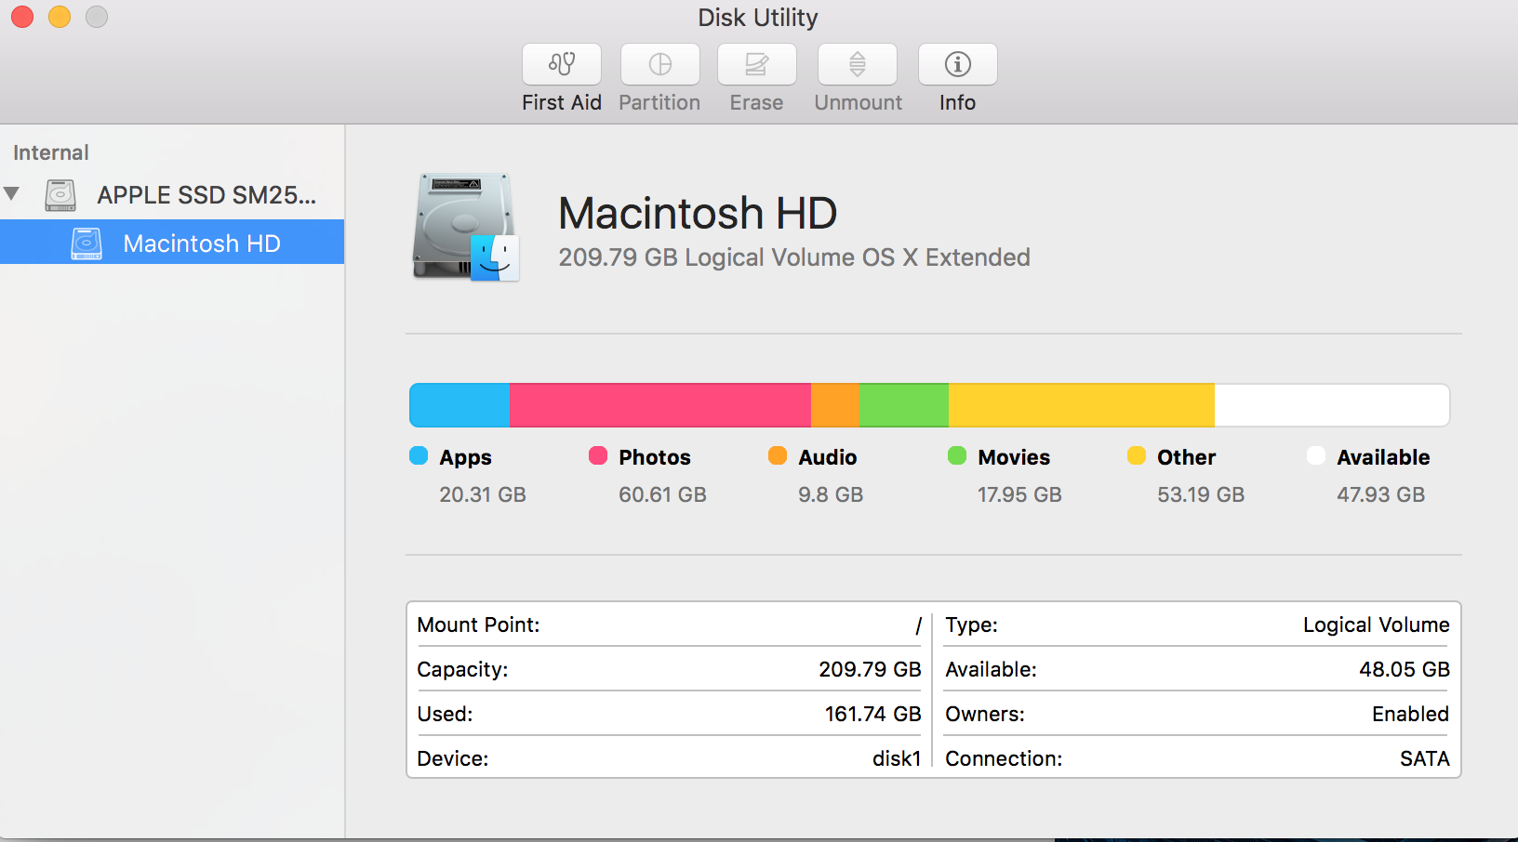The image size is (1518, 842).
Task: Click the green Movies legend dot
Action: coord(957,456)
